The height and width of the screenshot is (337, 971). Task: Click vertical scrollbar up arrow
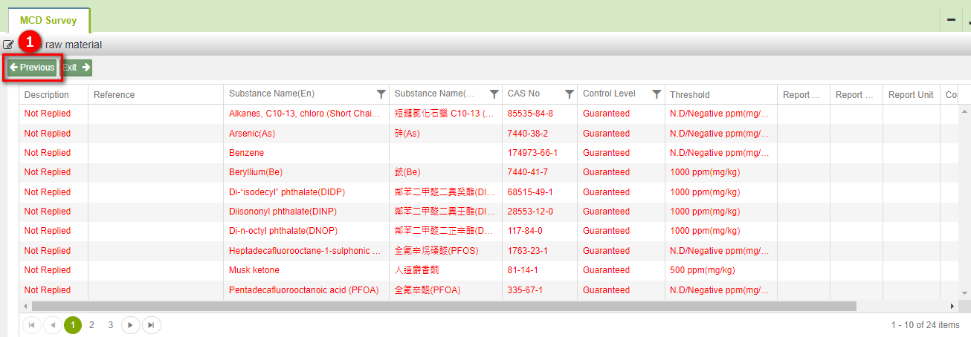[964, 111]
